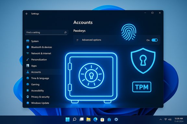Open Privacy & security page
The height and width of the screenshot is (124, 187).
(x=40, y=97)
